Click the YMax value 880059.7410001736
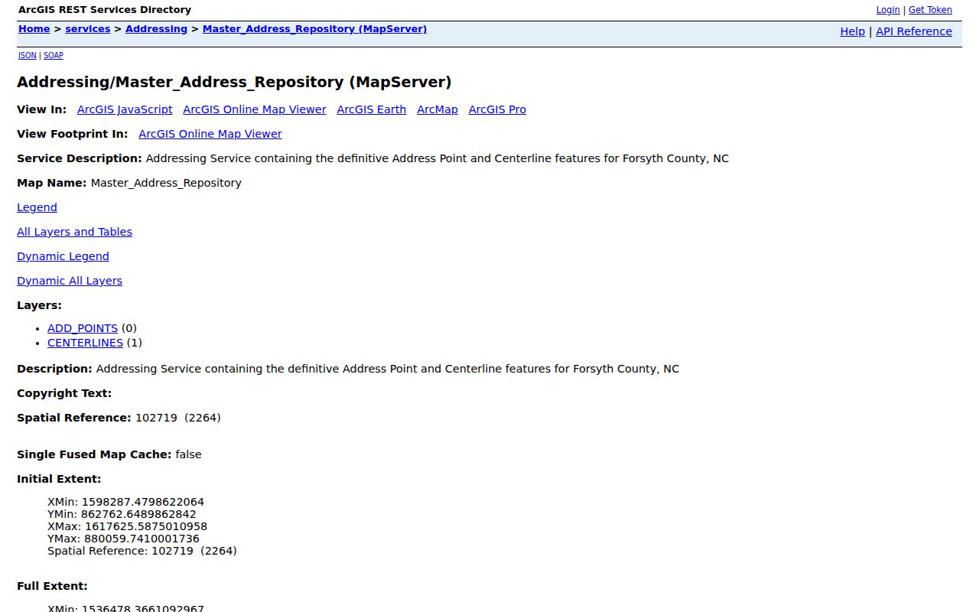 tap(141, 539)
